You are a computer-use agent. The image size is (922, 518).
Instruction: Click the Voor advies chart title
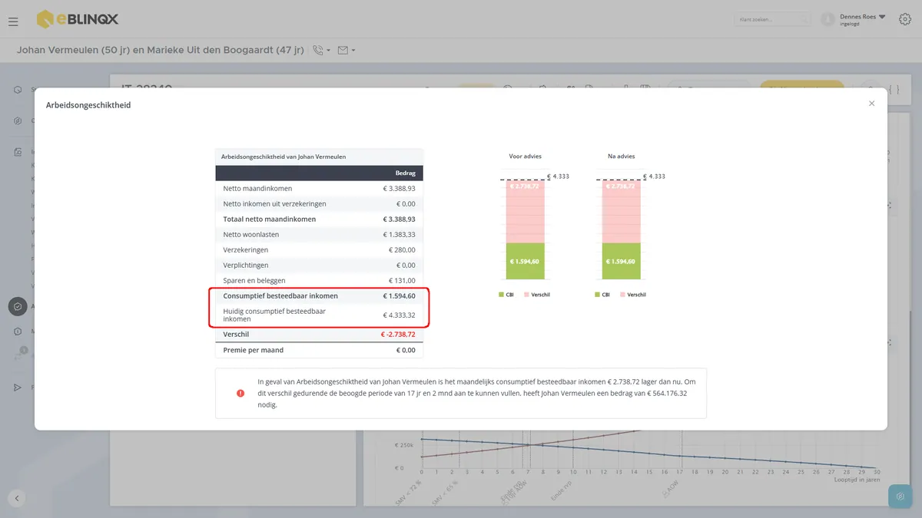click(526, 157)
